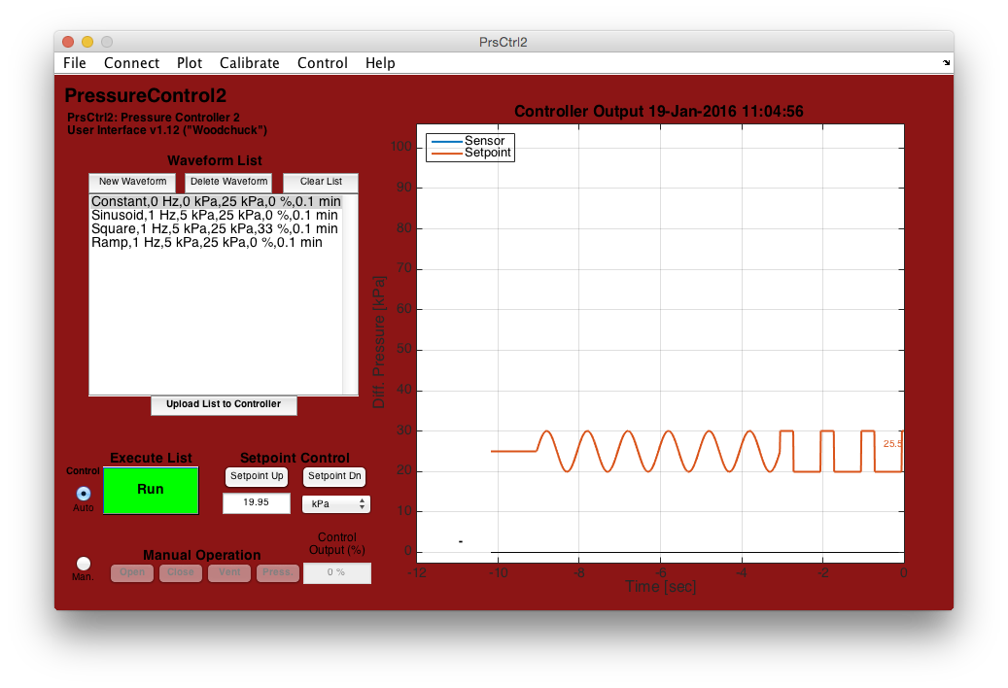Click the disabled Open valve button
Viewport: 1008px width, 688px height.
(132, 572)
